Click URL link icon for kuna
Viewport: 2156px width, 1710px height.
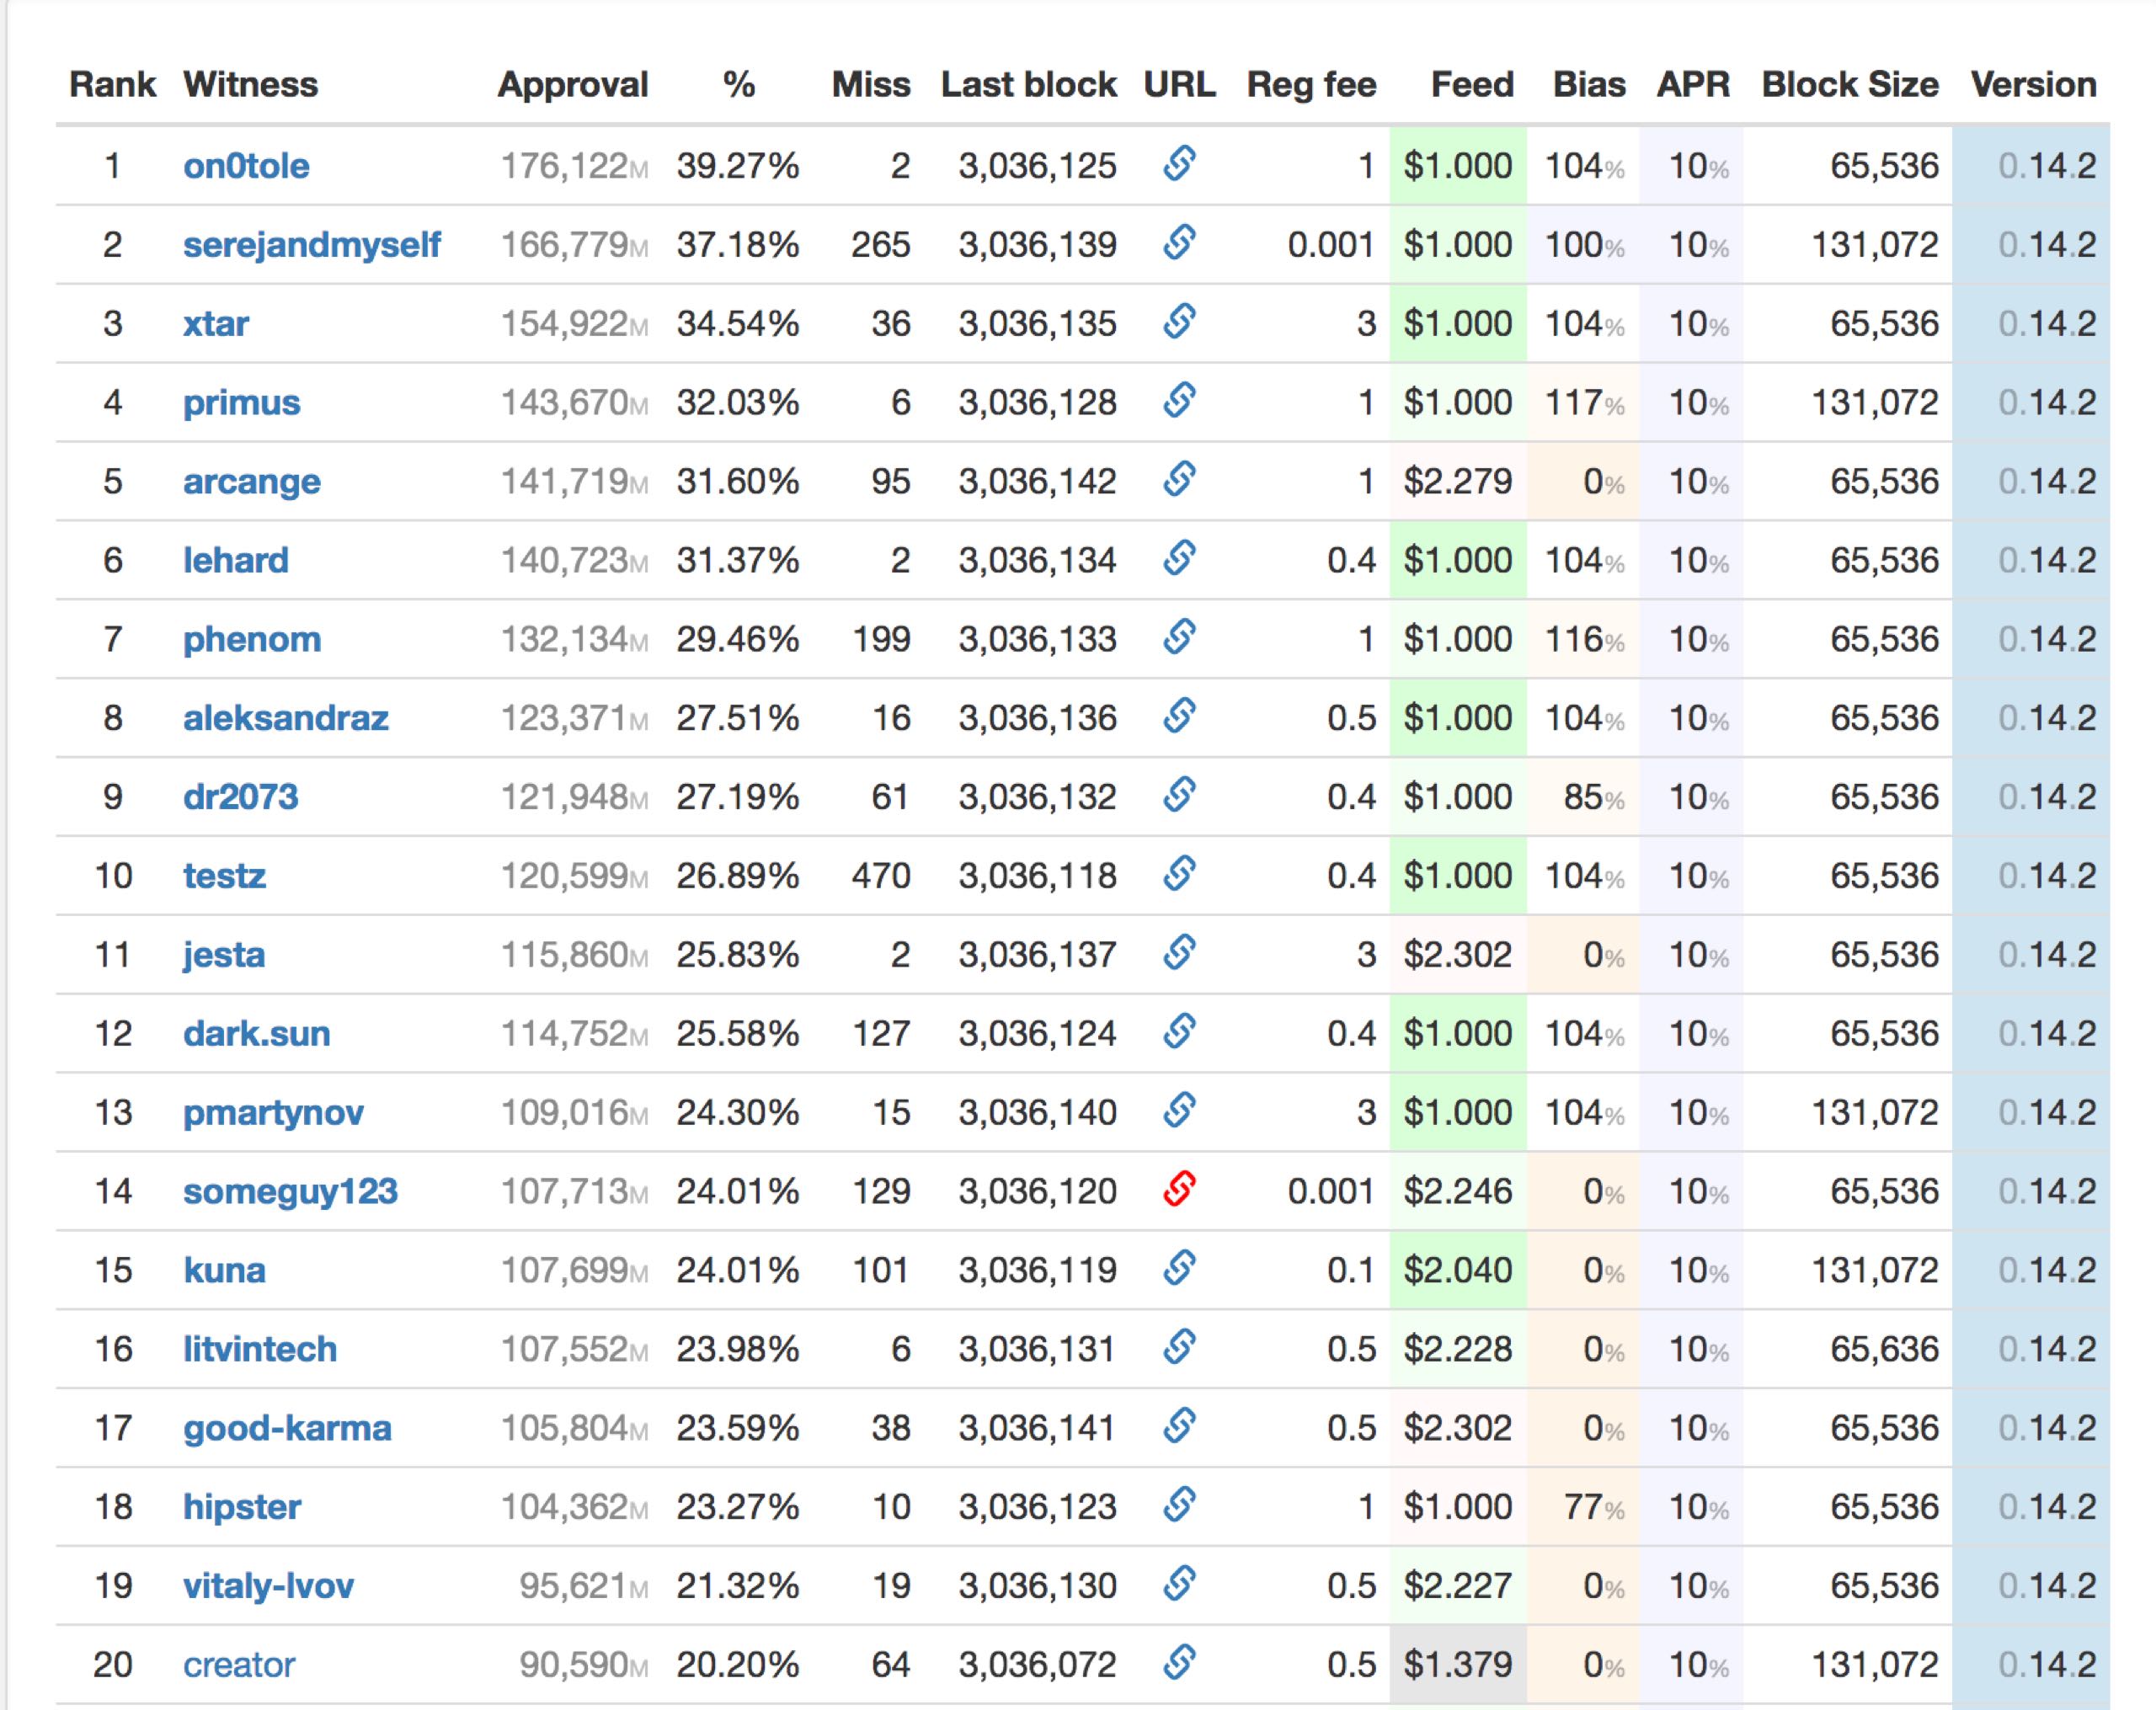tap(1179, 1268)
